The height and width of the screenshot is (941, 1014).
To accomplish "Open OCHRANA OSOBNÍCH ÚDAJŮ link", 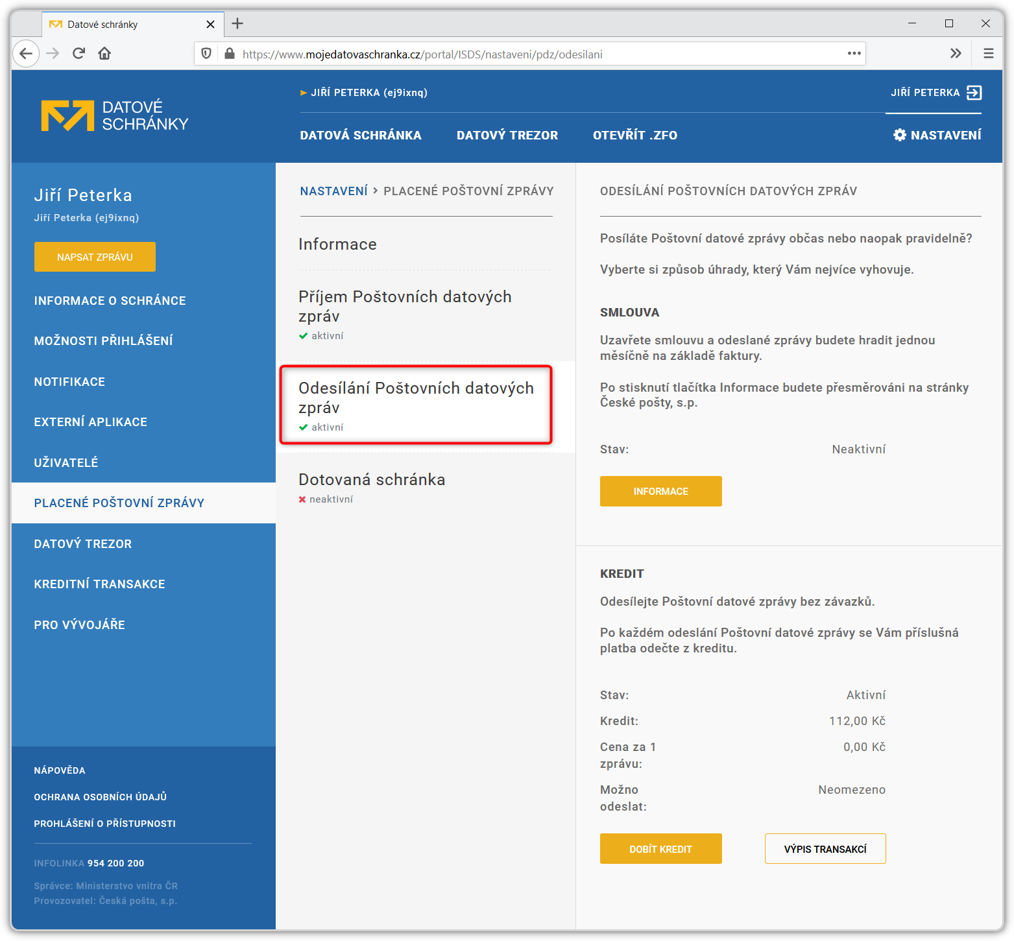I will coord(100,797).
